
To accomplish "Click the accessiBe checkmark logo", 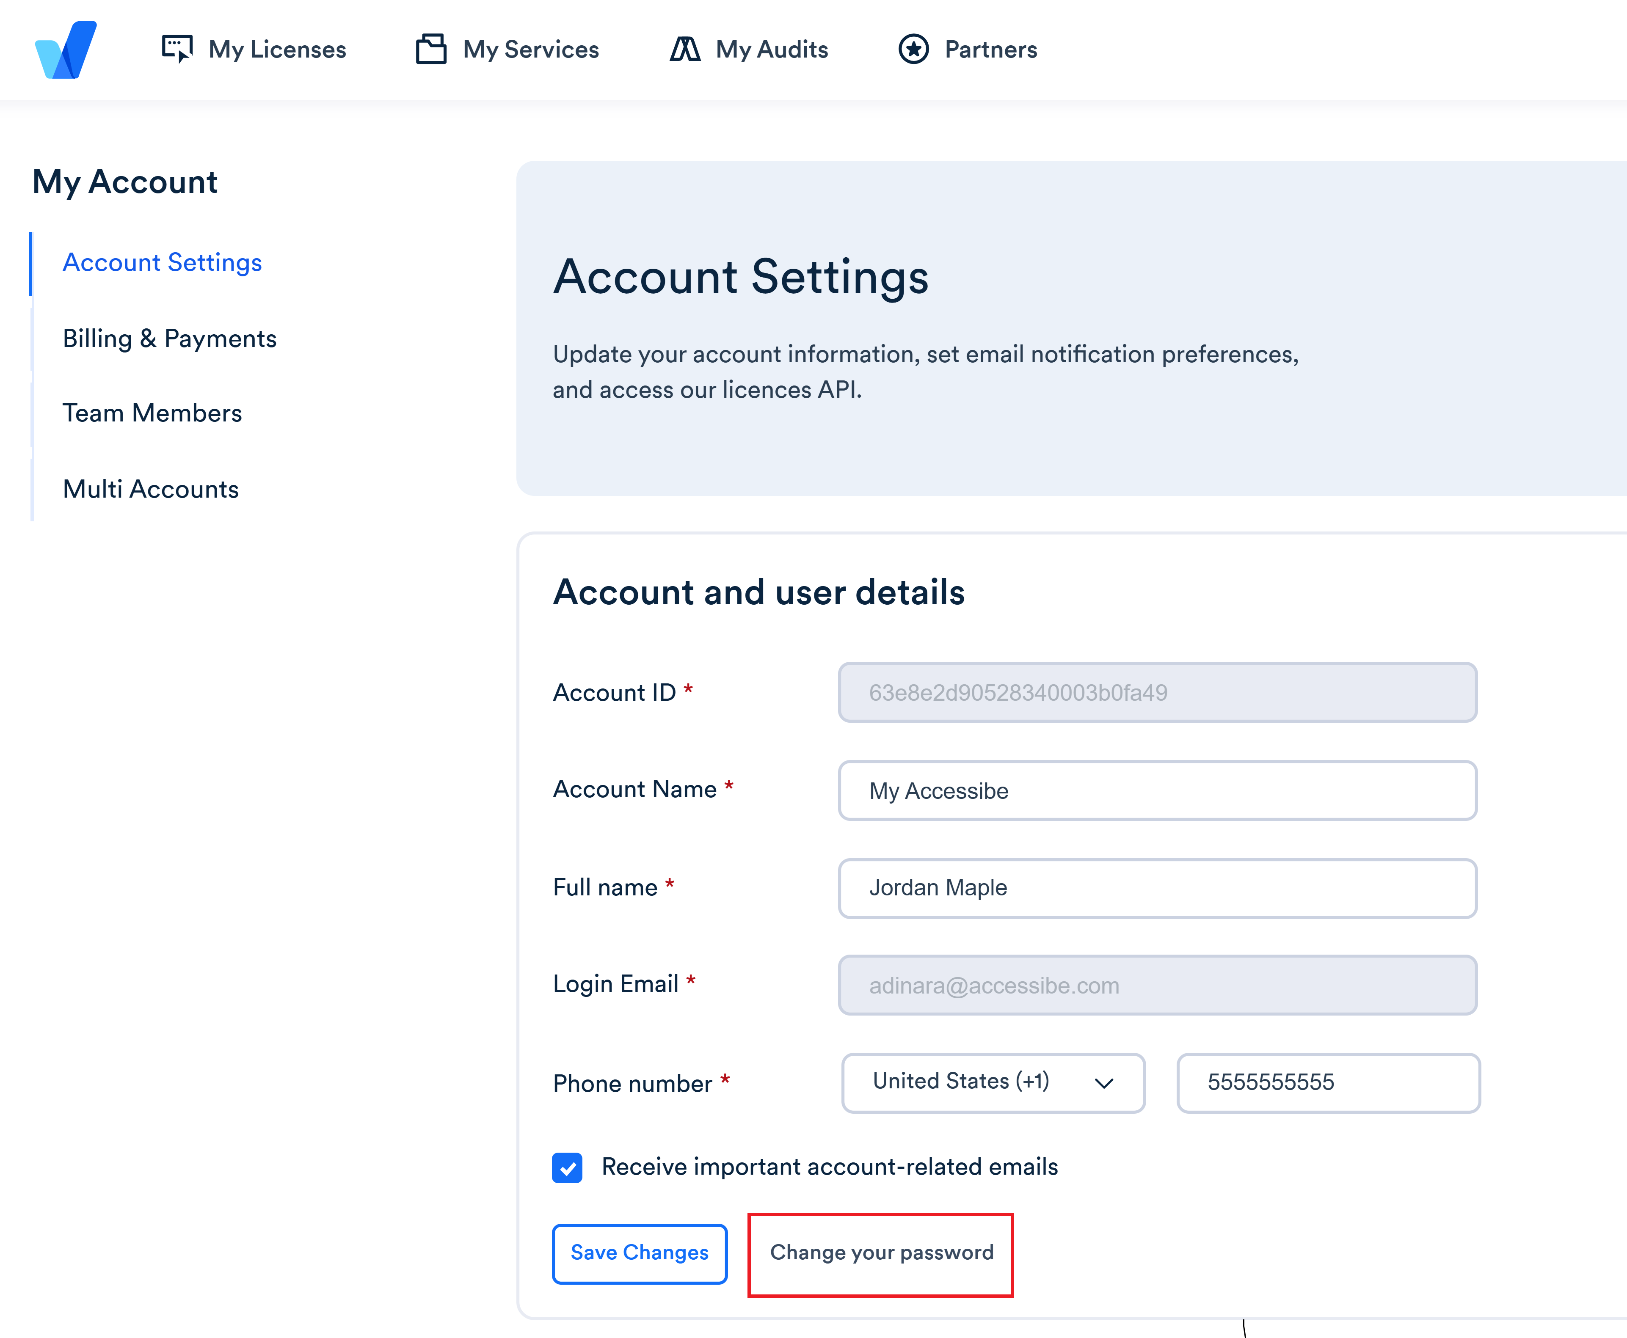I will coord(66,50).
